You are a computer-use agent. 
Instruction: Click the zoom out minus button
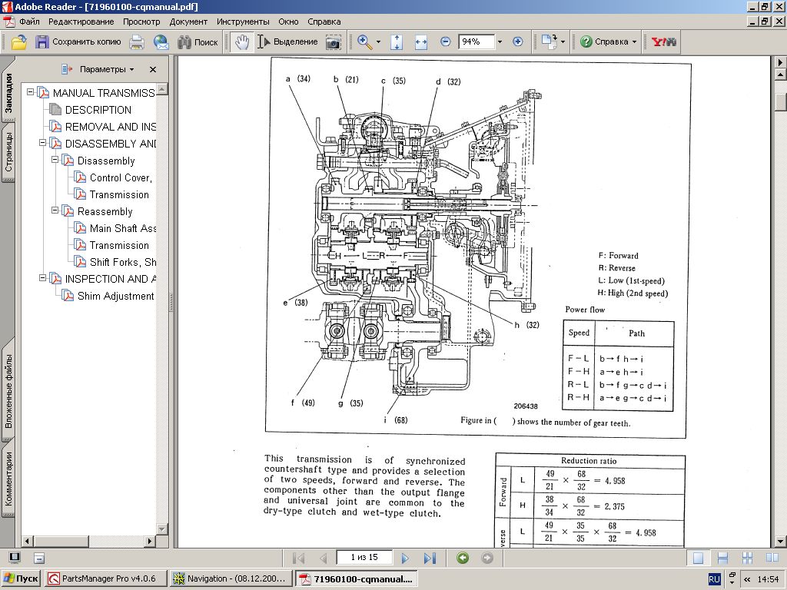coord(446,42)
